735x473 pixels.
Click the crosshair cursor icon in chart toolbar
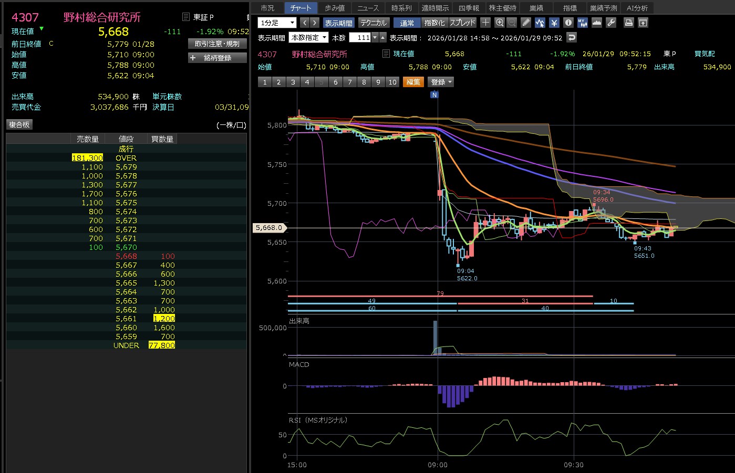485,23
